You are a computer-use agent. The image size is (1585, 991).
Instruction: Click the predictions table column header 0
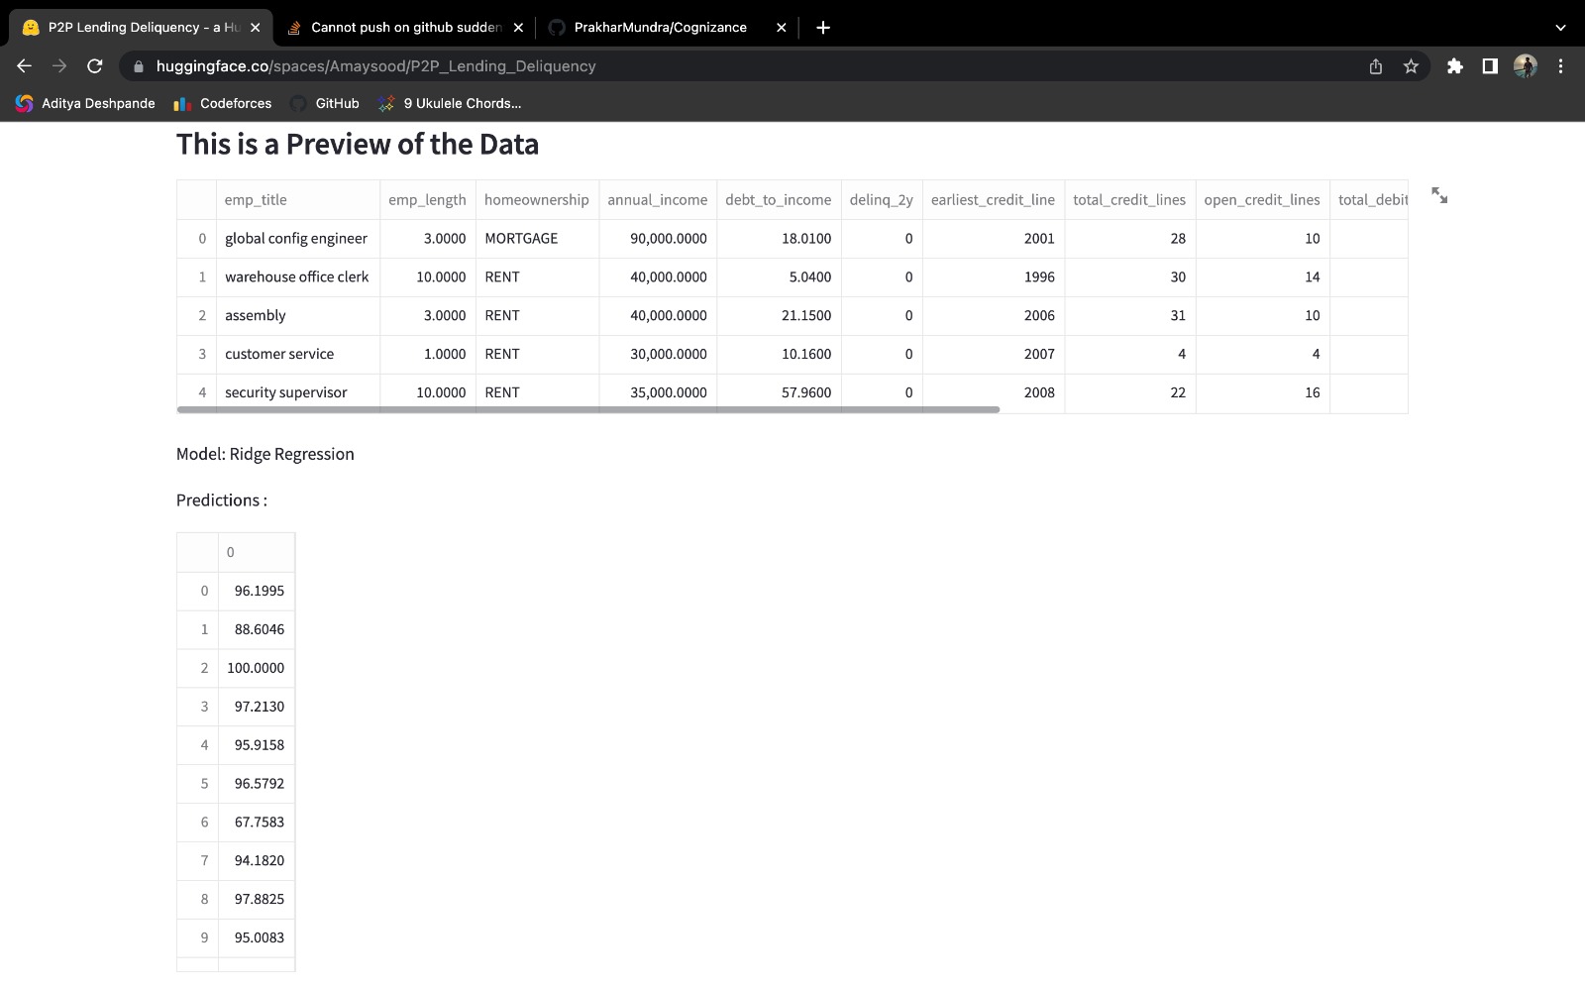(257, 553)
